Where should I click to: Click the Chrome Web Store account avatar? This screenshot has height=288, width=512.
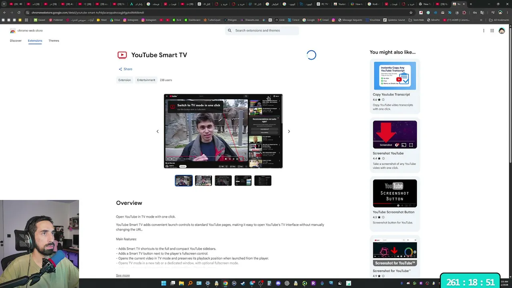coord(502,30)
